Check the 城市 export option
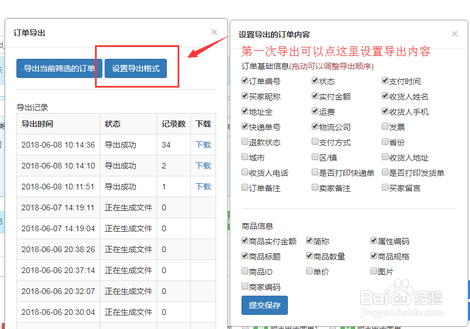The image size is (470, 329). pos(244,157)
